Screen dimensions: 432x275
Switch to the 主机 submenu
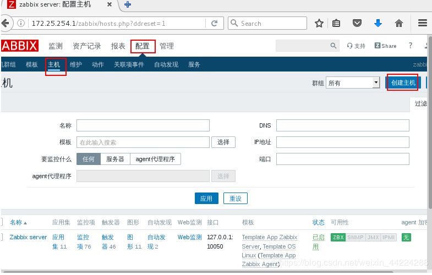point(54,64)
